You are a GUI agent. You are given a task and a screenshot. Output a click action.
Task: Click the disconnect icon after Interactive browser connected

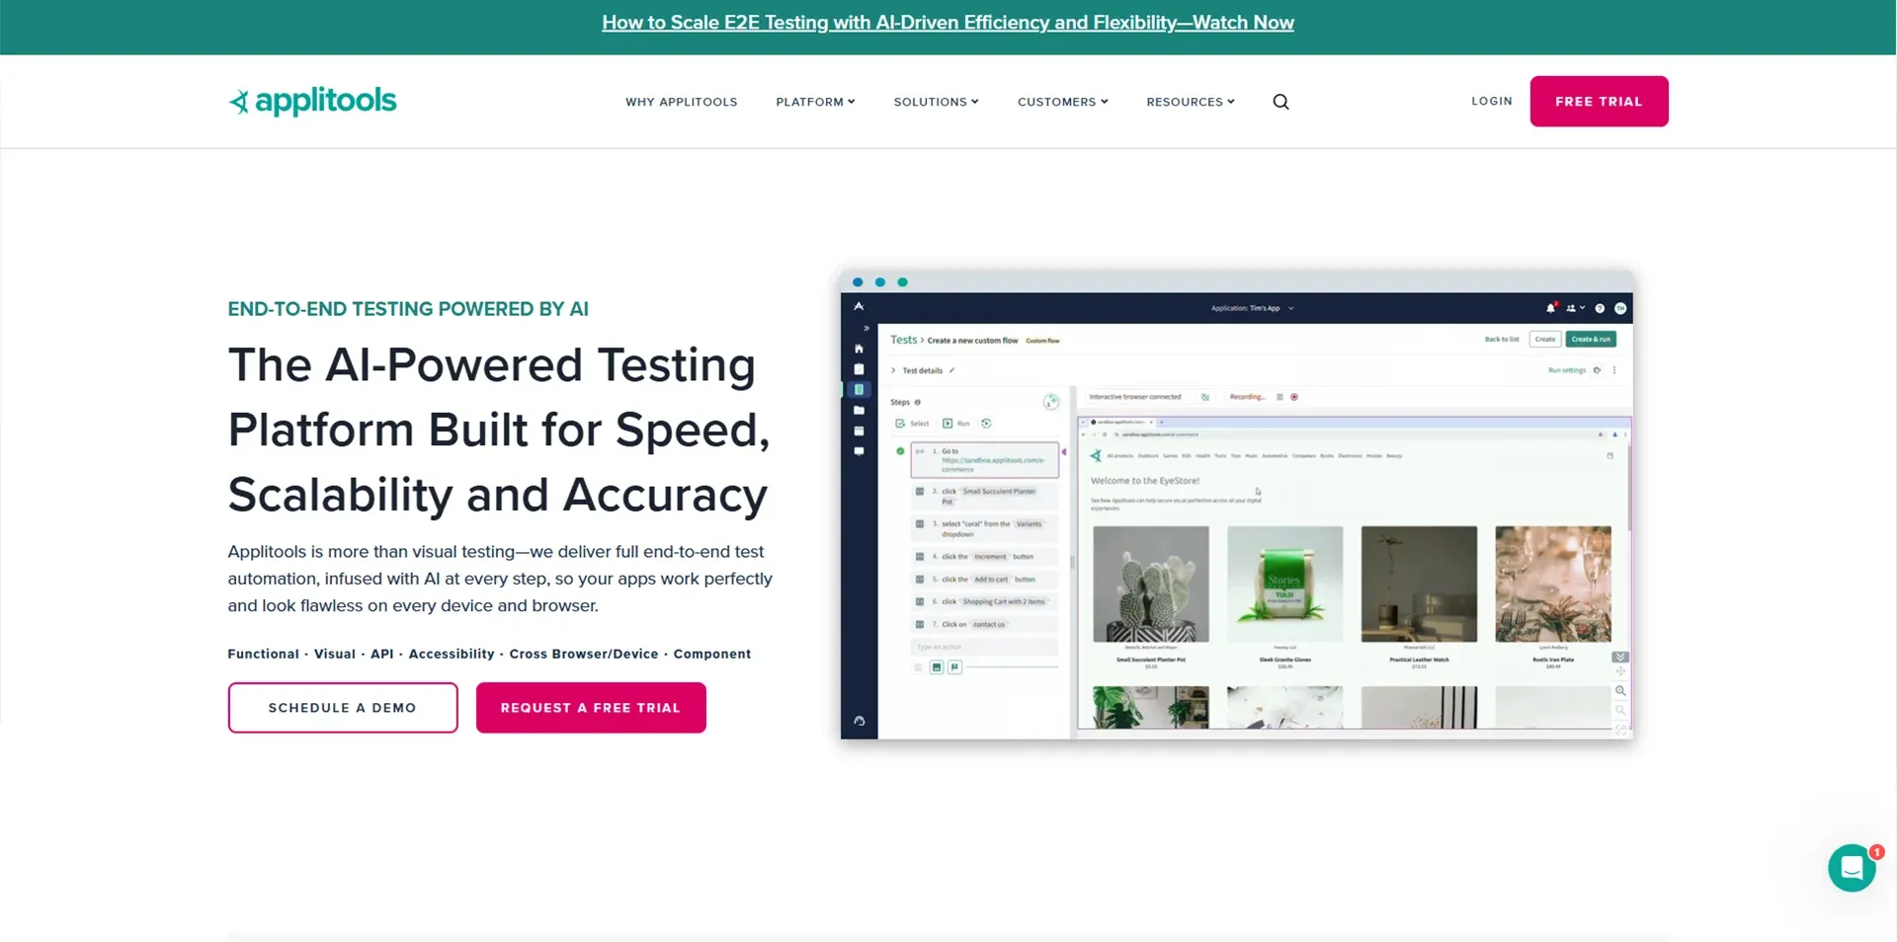(x=1205, y=397)
